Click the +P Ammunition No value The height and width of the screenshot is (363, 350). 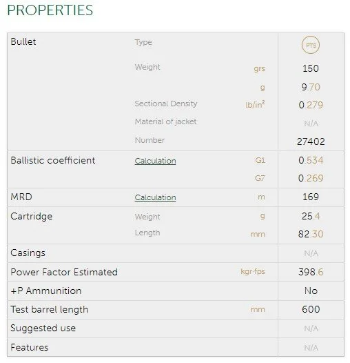click(x=311, y=291)
